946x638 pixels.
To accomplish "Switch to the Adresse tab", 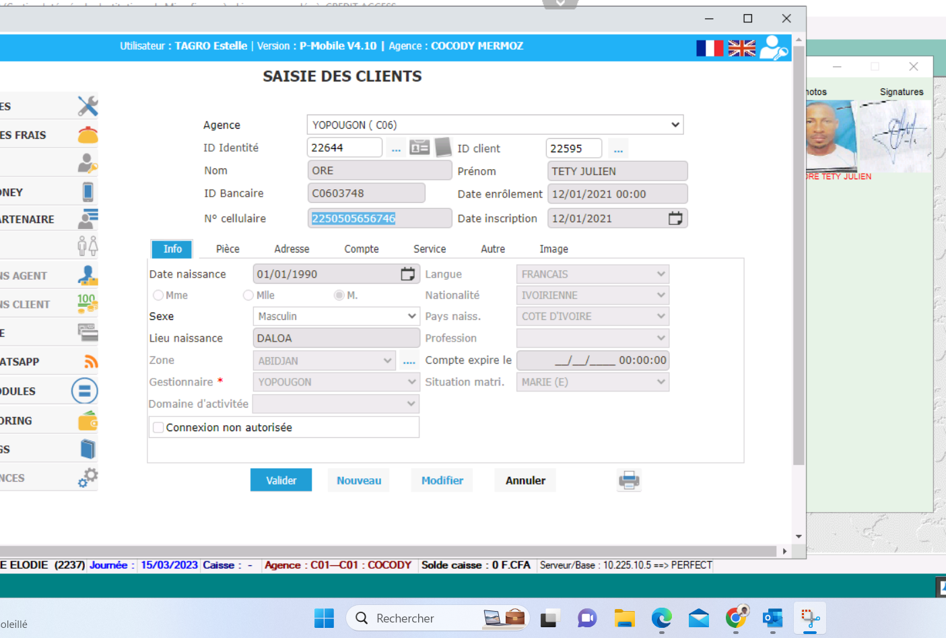I will coord(292,249).
